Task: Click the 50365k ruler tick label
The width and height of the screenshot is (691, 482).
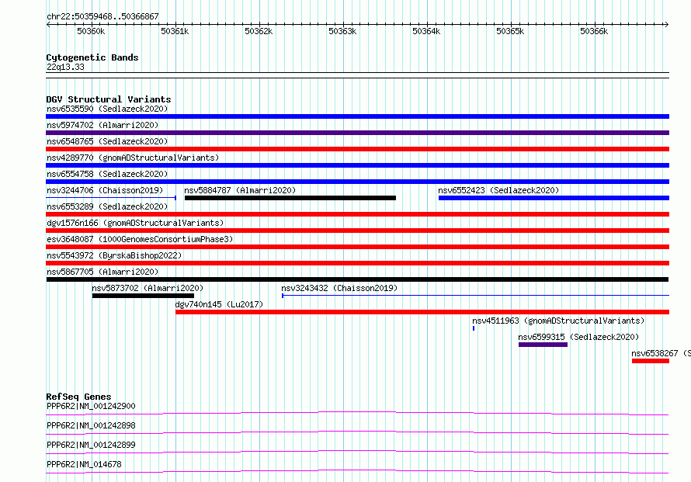Action: pos(510,31)
